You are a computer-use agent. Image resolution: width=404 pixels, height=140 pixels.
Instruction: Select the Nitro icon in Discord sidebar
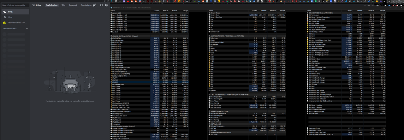[5, 17]
